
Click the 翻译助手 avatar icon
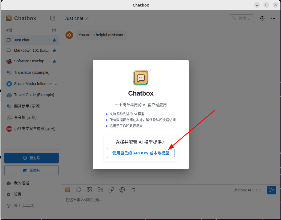click(x=9, y=106)
